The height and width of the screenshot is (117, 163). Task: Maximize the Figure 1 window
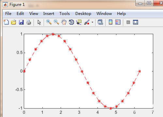(149, 3)
